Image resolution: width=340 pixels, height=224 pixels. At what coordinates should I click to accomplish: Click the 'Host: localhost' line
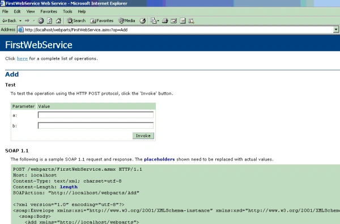point(35,175)
